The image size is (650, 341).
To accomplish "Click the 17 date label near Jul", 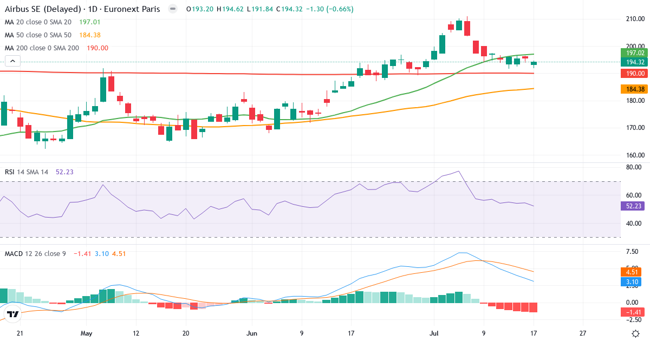I will pyautogui.click(x=534, y=333).
